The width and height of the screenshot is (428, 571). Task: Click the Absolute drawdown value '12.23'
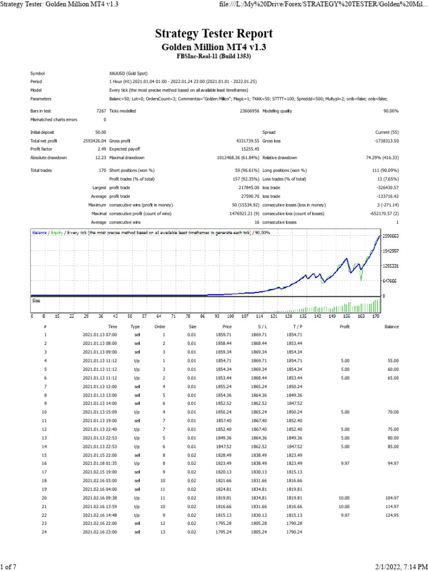(x=101, y=158)
